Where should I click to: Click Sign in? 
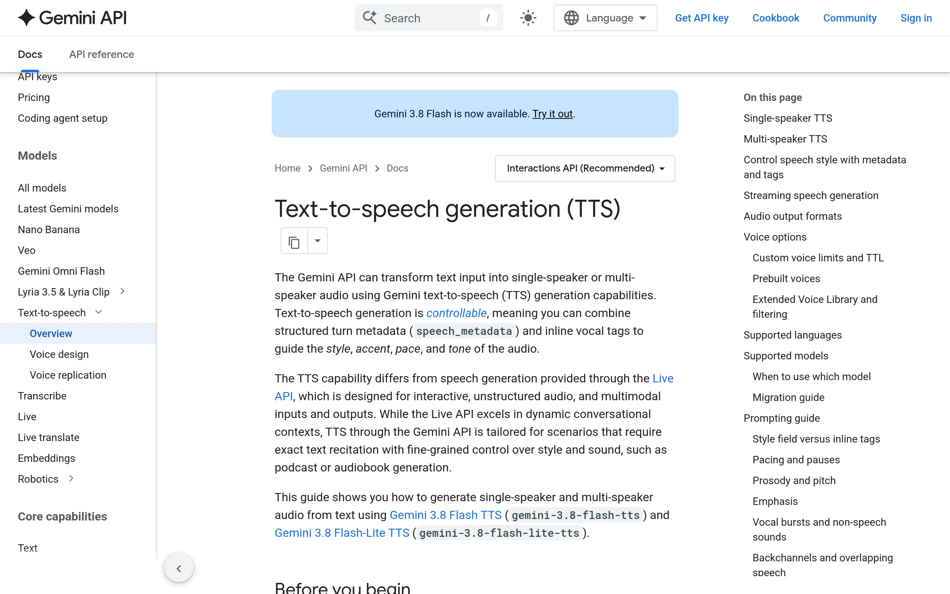(x=916, y=18)
